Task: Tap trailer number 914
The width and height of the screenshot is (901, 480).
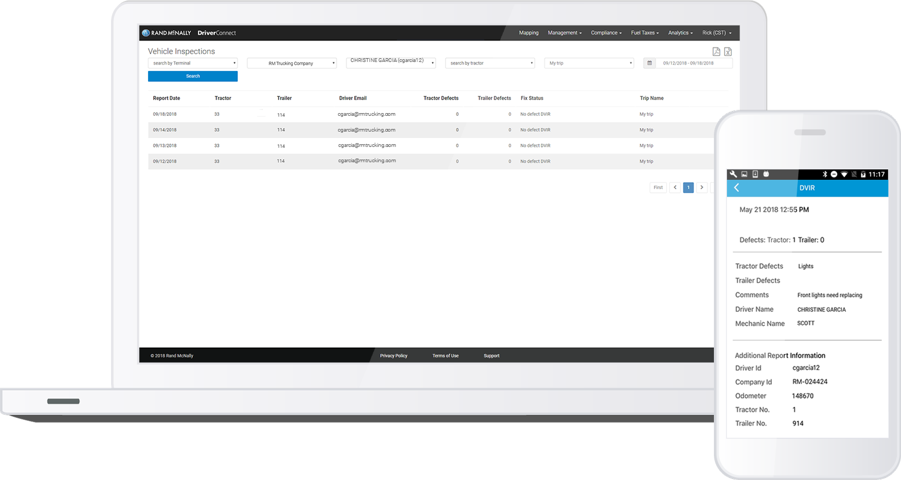Action: point(798,423)
